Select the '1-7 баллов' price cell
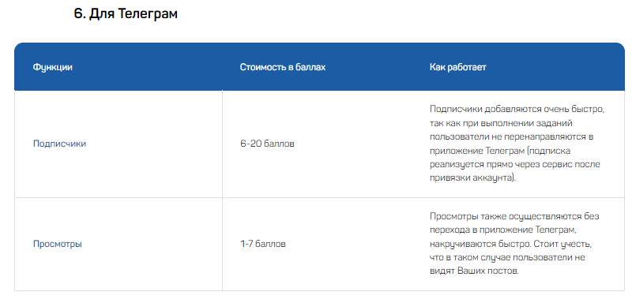 tap(263, 244)
